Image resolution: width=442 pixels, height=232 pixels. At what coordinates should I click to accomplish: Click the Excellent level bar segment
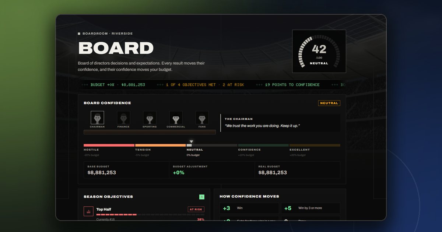[315, 145]
